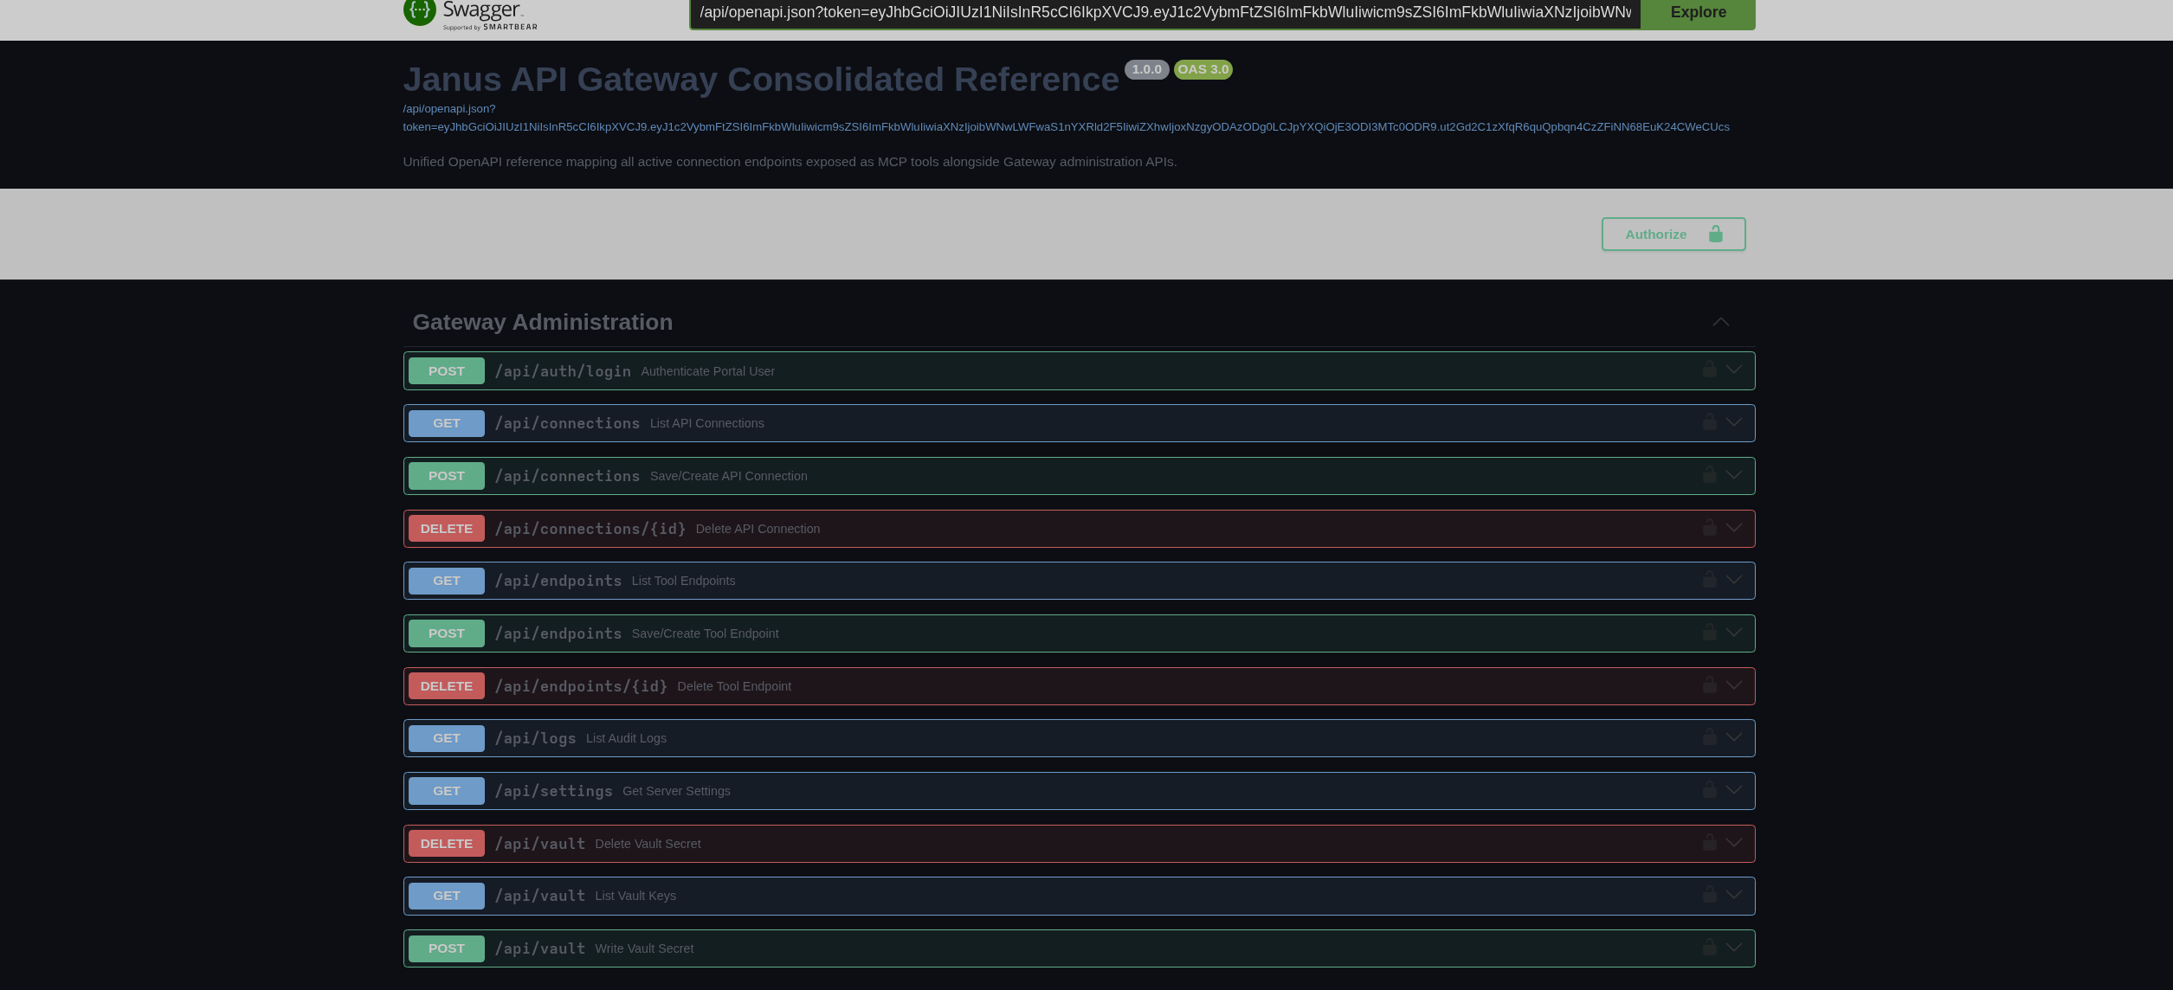Click the /api/auth/login path text
Viewport: 2173px width, 990px height.
pos(563,371)
